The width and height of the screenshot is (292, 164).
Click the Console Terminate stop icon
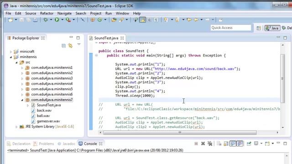196,143
